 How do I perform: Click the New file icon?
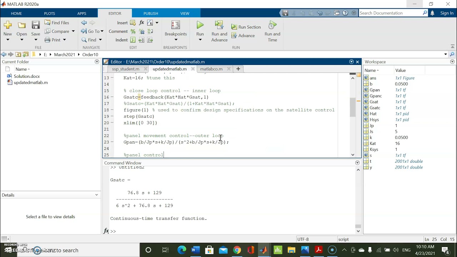click(x=7, y=25)
